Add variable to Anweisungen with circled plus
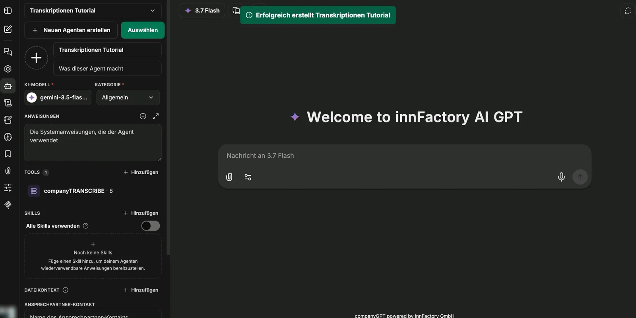 143,116
